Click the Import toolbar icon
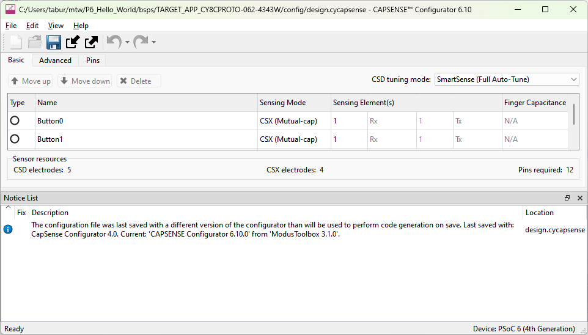Screen dimensions: 588x335 tap(73, 42)
